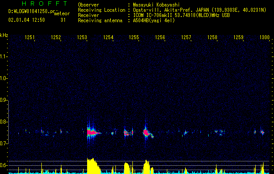Click the date stamp 02.01.04 12:50
The width and height of the screenshot is (274, 174).
27,20
